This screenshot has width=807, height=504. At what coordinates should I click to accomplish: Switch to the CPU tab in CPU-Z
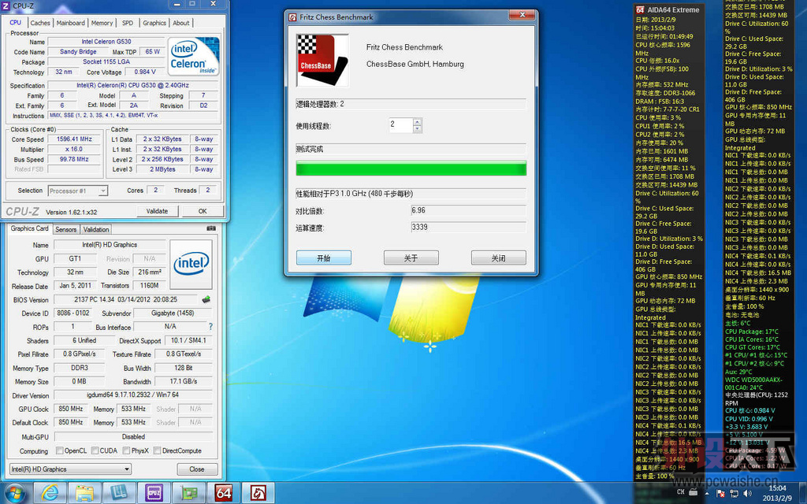16,23
